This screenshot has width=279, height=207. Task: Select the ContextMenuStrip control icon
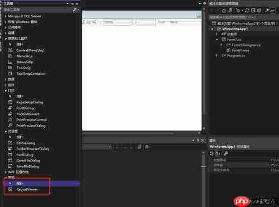coord(10,50)
